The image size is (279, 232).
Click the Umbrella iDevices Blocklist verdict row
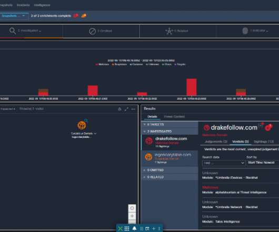tap(241, 175)
